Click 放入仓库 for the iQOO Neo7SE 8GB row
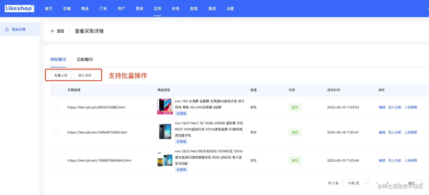 pyautogui.click(x=395, y=160)
